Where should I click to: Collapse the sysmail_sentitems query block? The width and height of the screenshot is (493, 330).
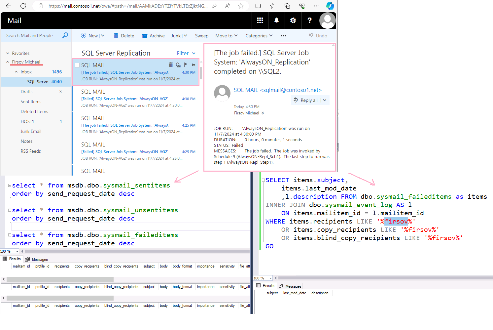[10, 186]
